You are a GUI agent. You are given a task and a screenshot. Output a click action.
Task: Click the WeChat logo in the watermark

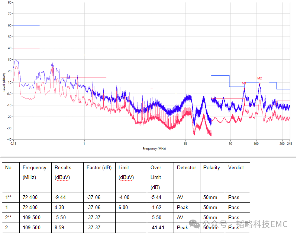click(x=195, y=224)
